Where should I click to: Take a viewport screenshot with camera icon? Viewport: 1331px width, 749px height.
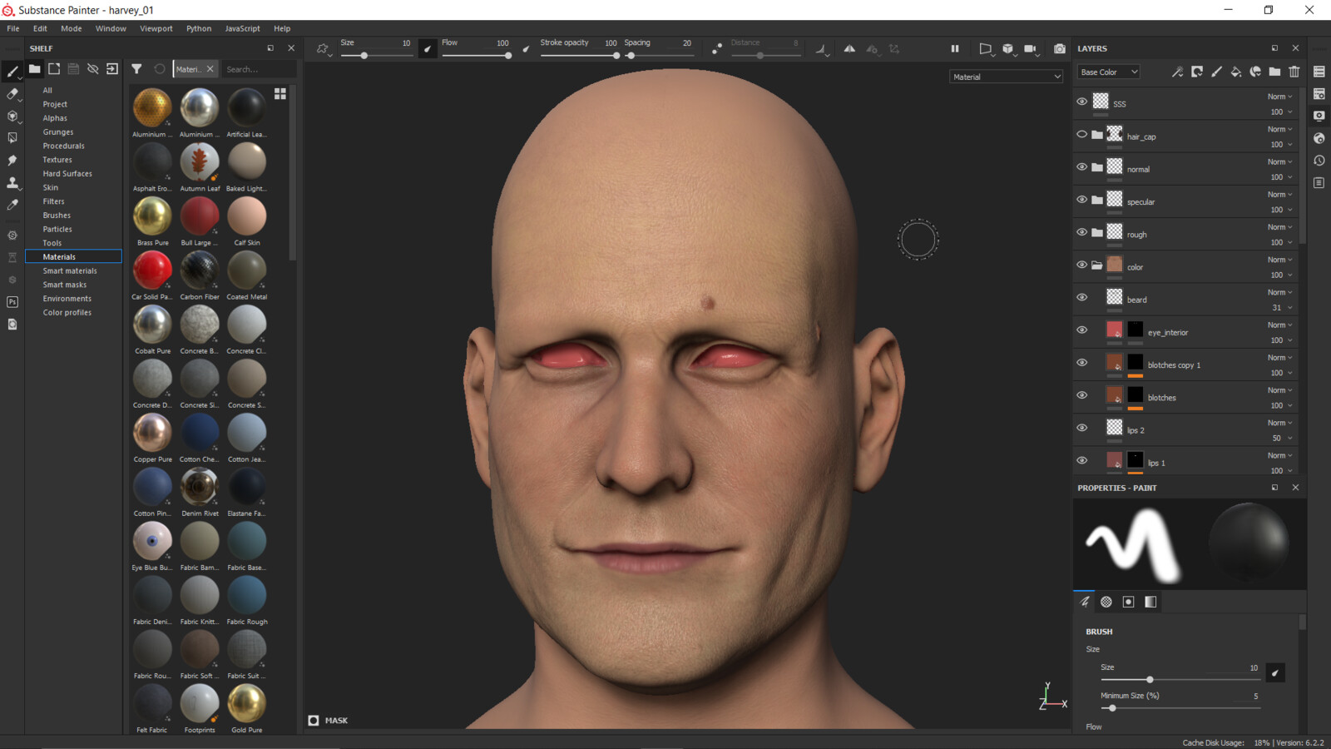(1059, 49)
